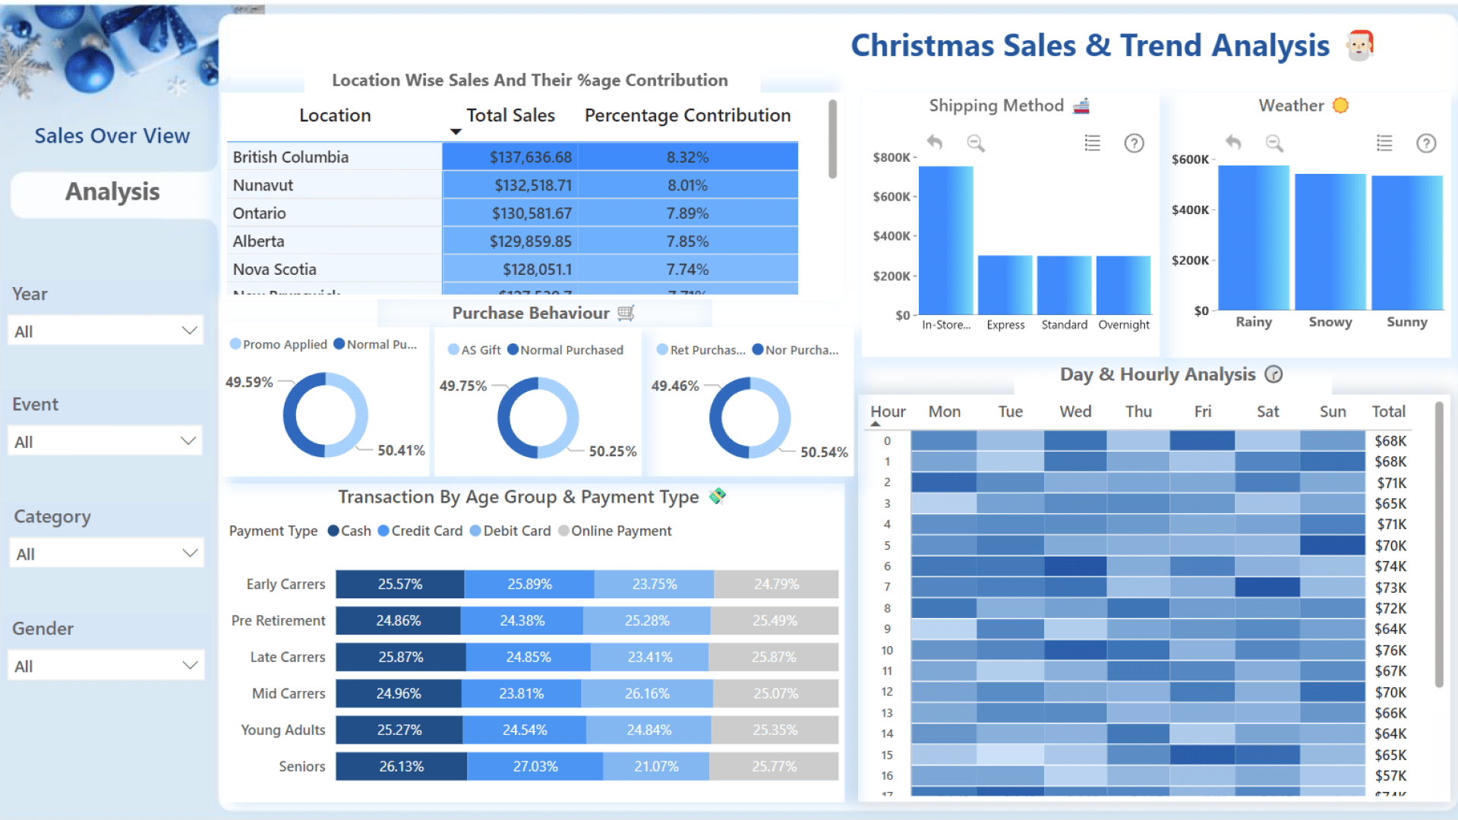The image size is (1458, 820).
Task: Select Snowy weather bar
Action: [x=1330, y=241]
